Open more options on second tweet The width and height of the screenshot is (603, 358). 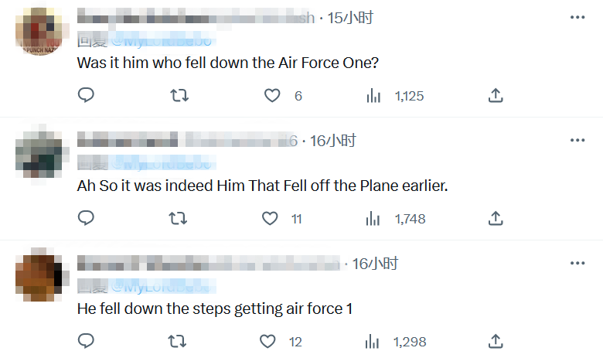(x=577, y=140)
